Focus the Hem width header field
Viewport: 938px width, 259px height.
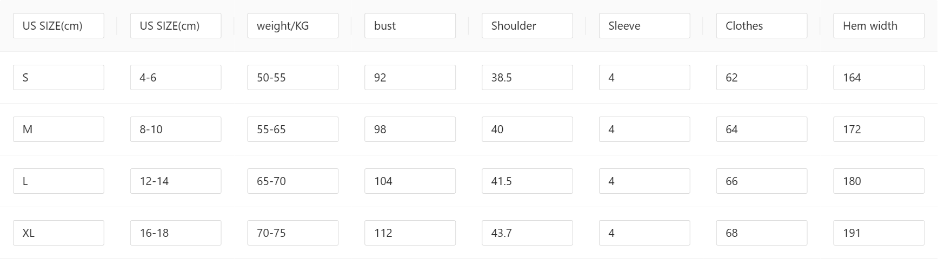click(x=879, y=26)
